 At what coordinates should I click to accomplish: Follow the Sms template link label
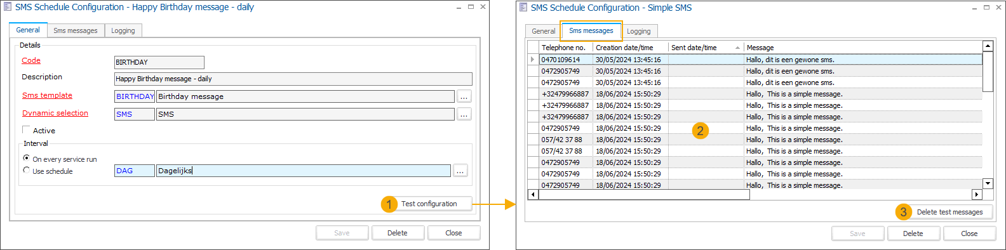coord(47,95)
